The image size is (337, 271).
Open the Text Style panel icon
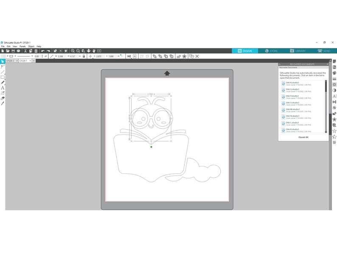(x=334, y=96)
